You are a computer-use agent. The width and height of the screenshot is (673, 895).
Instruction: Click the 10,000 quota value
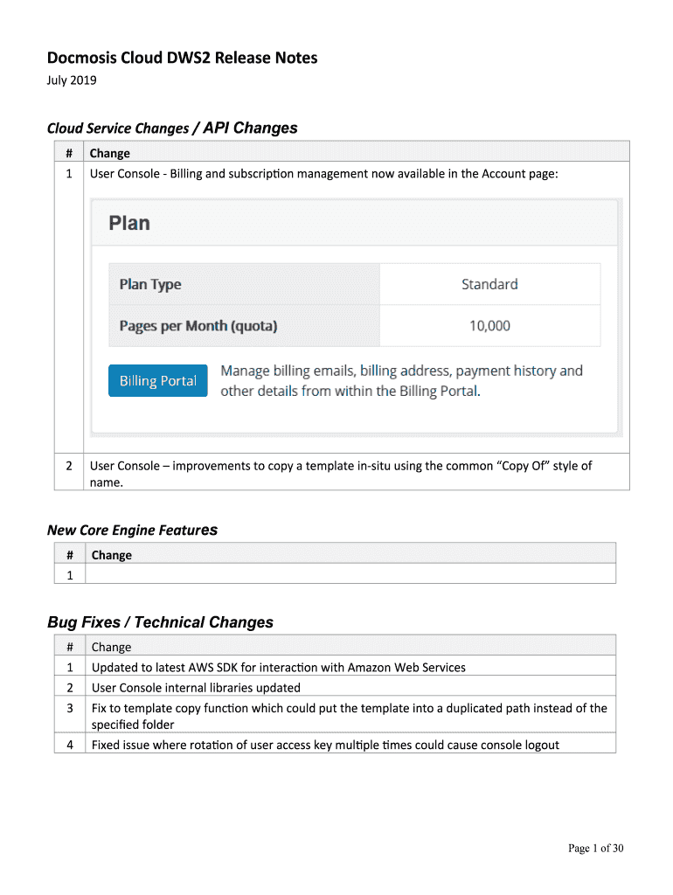pyautogui.click(x=489, y=326)
